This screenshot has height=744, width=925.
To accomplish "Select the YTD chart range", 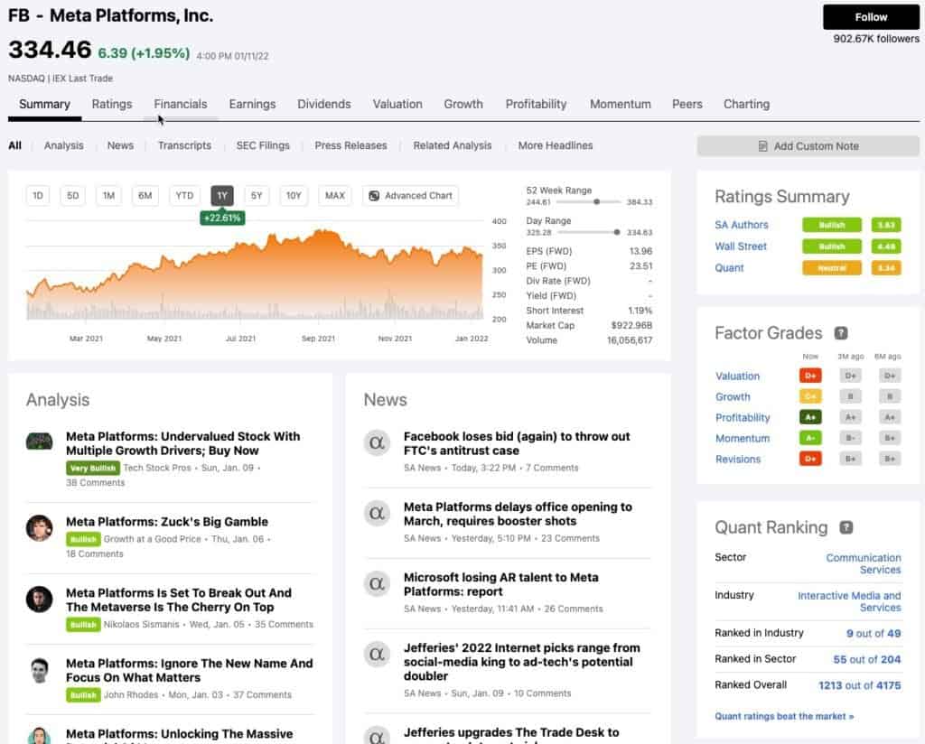I will click(184, 196).
